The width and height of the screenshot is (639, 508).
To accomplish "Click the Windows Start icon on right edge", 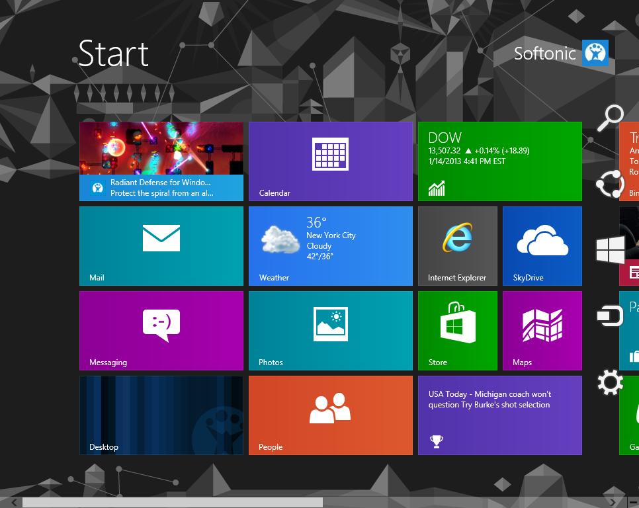I will click(609, 249).
